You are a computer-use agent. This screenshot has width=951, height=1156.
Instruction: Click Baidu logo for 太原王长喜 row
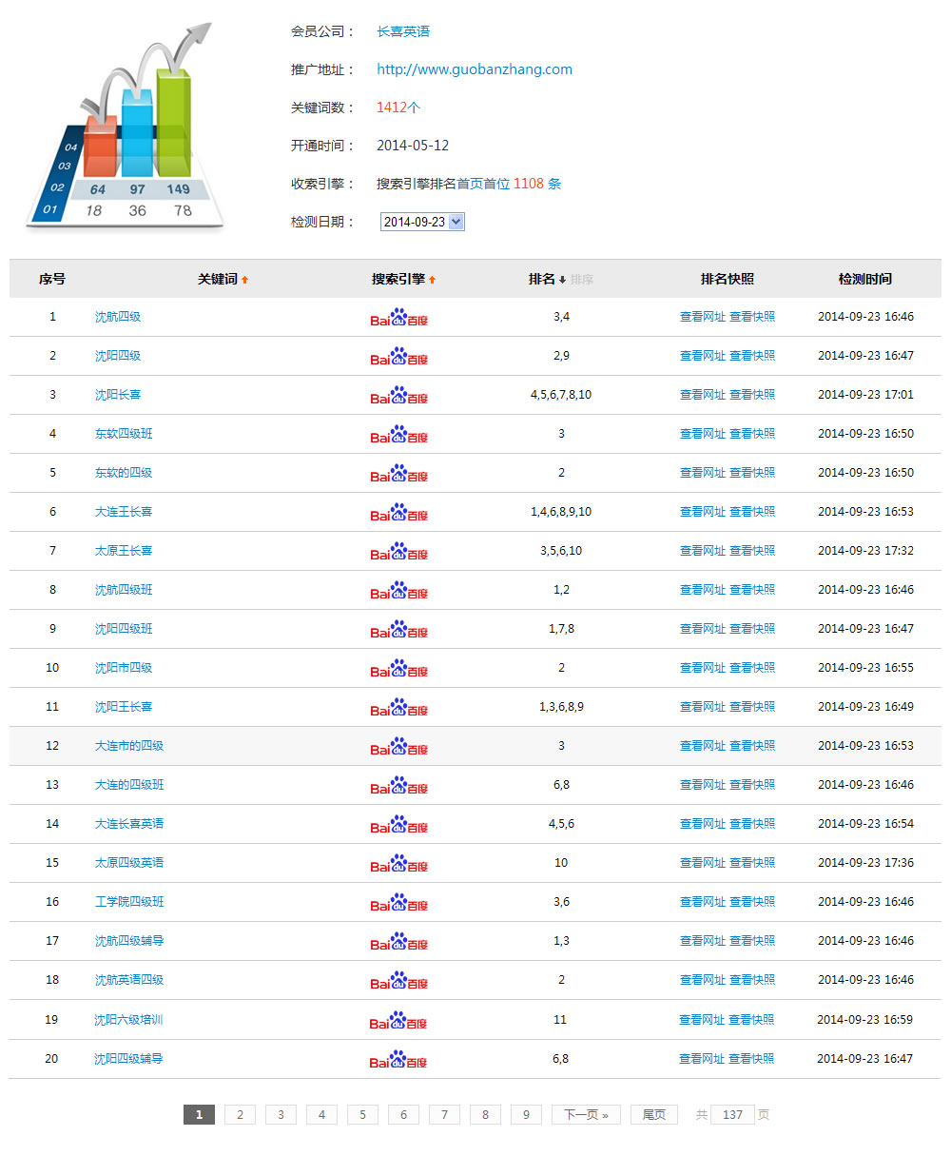(398, 551)
